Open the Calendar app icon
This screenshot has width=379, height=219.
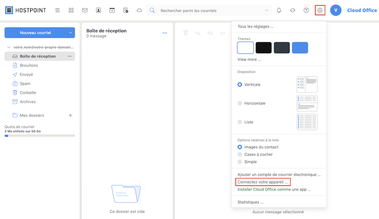pyautogui.click(x=112, y=10)
